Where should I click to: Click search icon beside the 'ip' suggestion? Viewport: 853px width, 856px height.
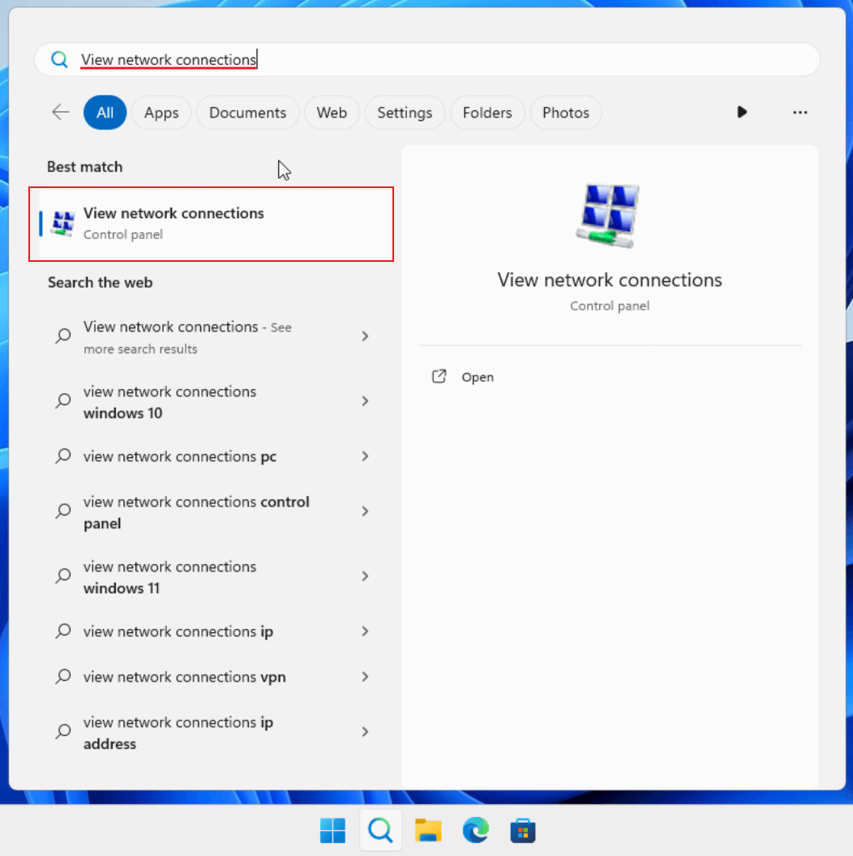(x=63, y=631)
